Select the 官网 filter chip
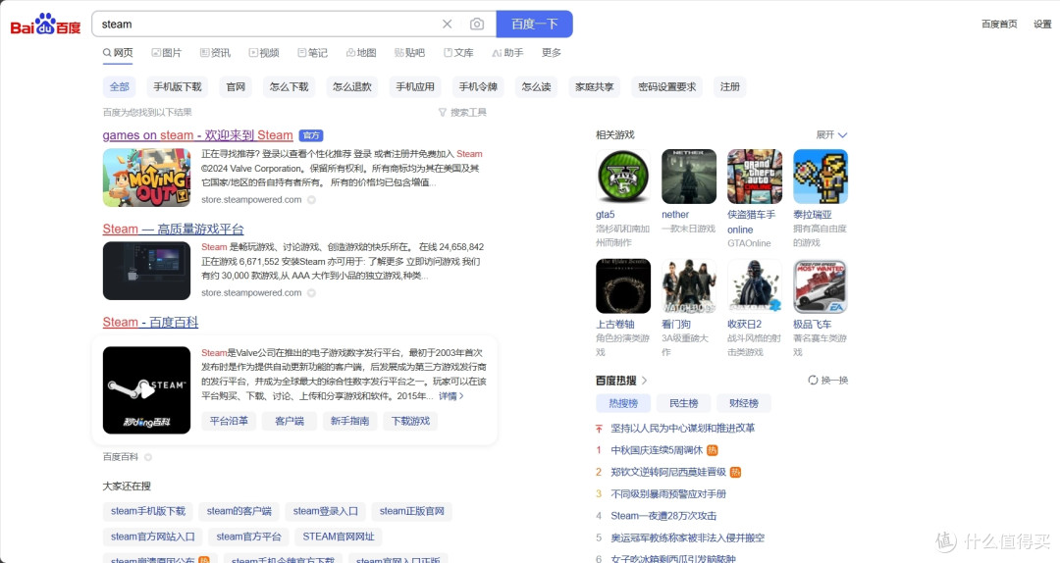This screenshot has height=563, width=1060. [x=236, y=86]
